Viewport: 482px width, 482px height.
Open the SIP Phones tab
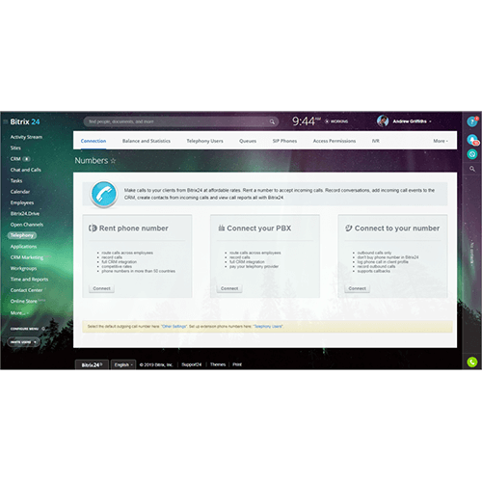[x=284, y=141]
